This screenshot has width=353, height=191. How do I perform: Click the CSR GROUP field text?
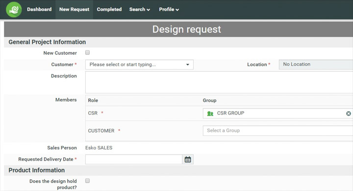(230, 113)
